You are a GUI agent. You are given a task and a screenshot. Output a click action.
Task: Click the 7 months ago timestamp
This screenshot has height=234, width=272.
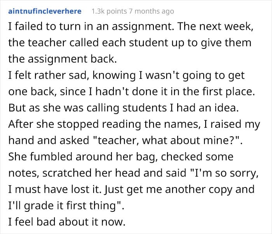[x=151, y=11]
